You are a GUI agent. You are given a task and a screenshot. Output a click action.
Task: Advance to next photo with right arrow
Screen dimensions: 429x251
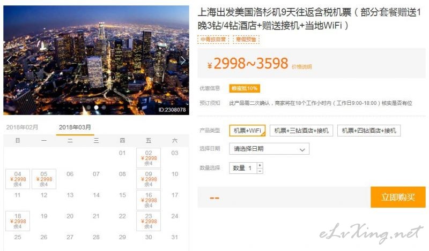[183, 60]
